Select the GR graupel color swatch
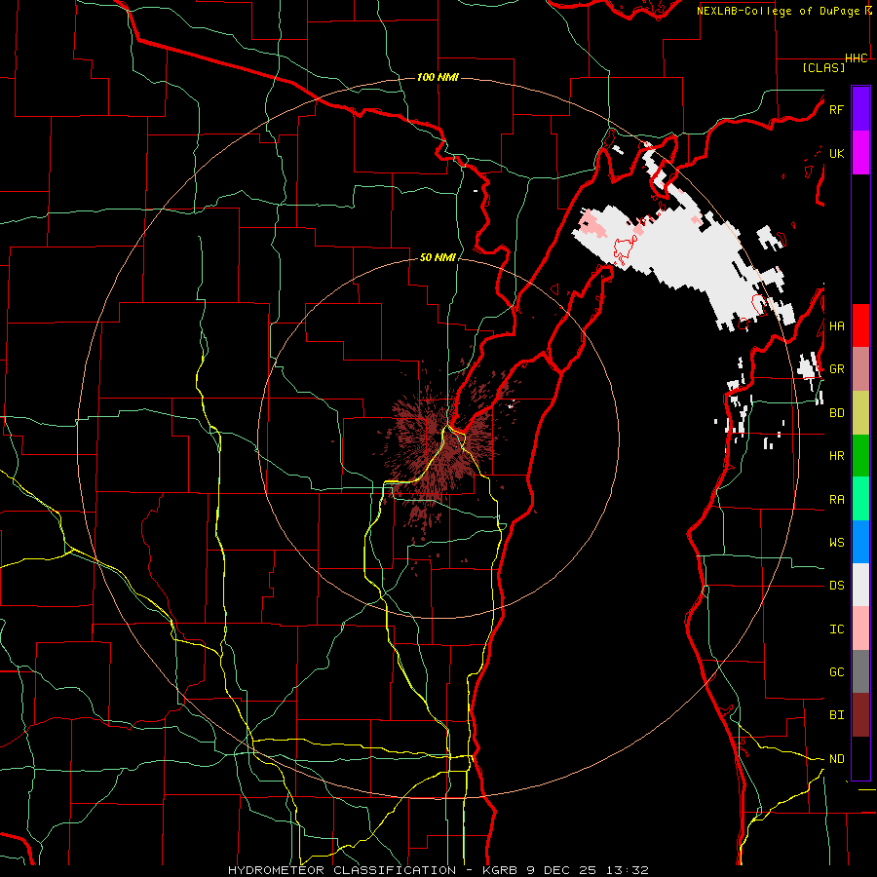 tap(860, 369)
